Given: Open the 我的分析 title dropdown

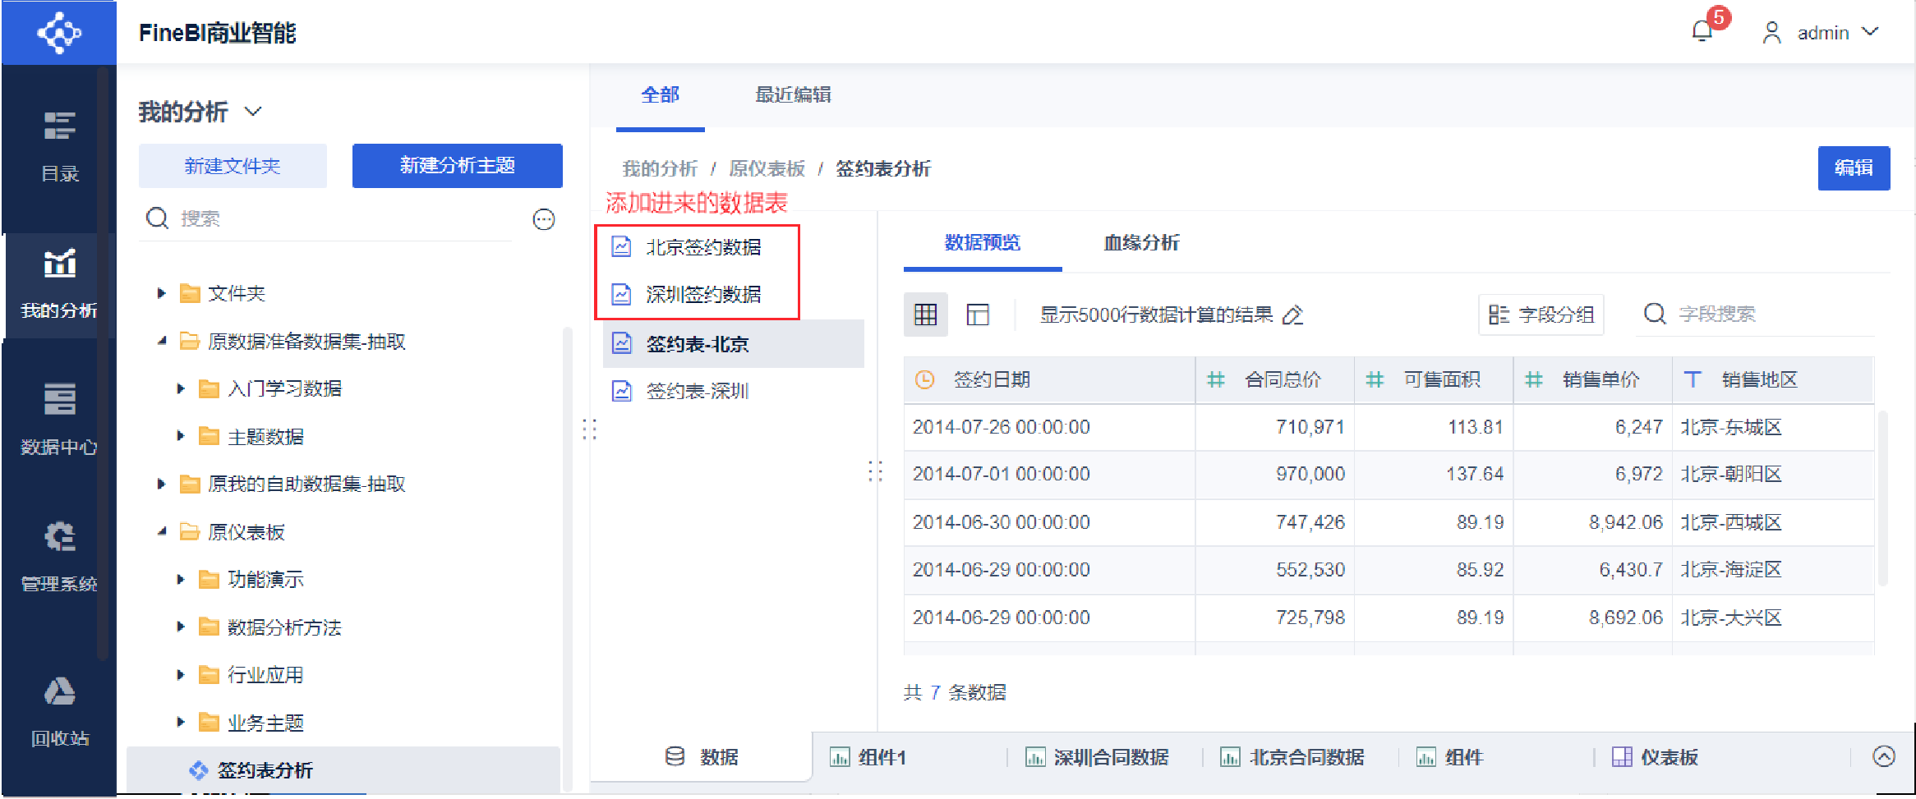Looking at the screenshot, I should (x=253, y=112).
